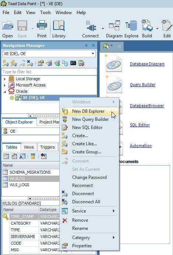Screen dimensions: 173x255
Task: Expand the Category submenu
Action: click(x=89, y=238)
